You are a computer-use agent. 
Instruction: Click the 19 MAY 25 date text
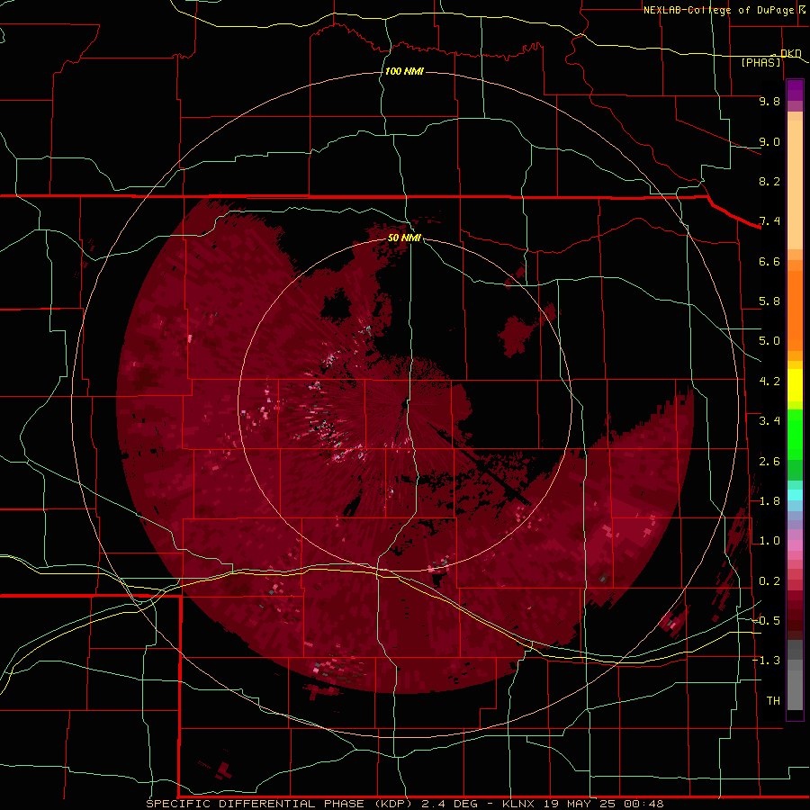pos(580,804)
